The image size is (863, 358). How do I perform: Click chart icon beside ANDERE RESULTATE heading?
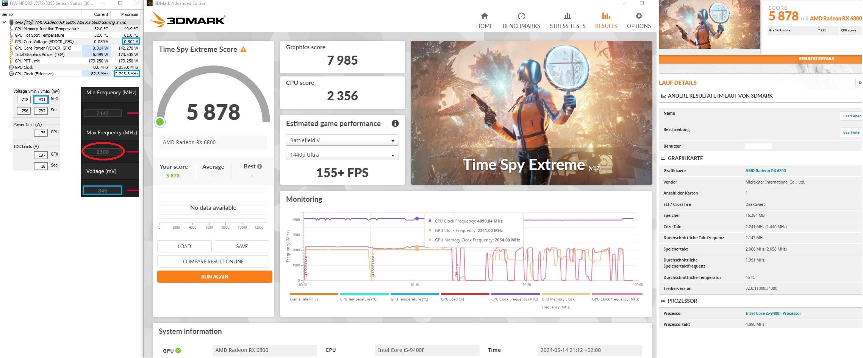[663, 96]
